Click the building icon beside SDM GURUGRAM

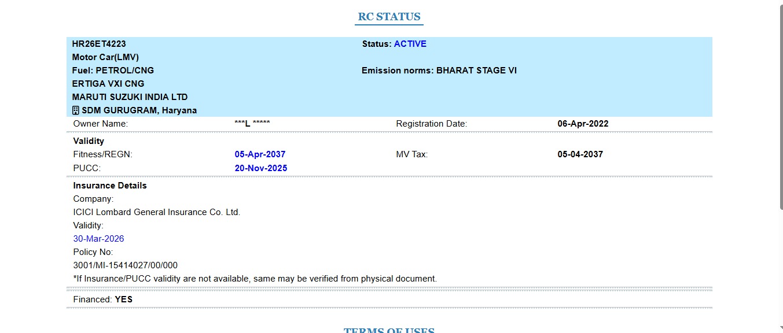(x=76, y=110)
